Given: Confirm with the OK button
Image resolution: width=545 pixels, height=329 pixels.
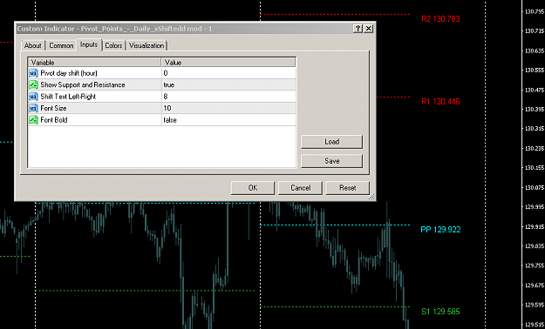Looking at the screenshot, I should 253,188.
